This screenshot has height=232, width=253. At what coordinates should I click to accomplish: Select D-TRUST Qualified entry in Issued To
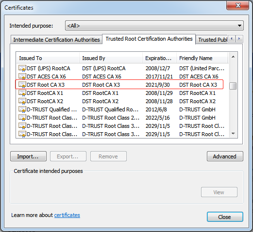[x=51, y=109]
